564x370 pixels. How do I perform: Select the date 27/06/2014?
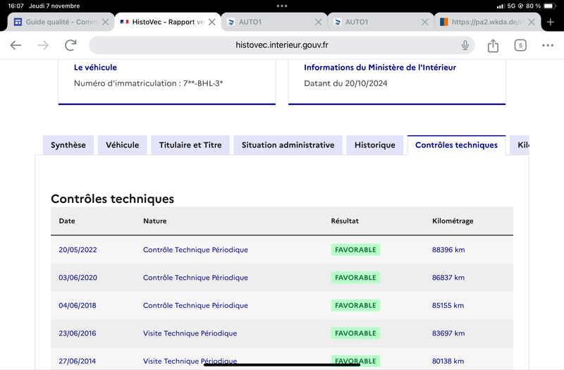pyautogui.click(x=78, y=361)
